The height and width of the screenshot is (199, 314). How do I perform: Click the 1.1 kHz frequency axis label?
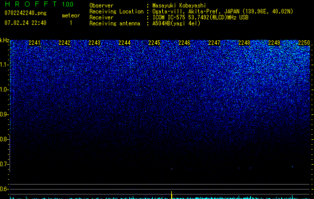(3, 65)
